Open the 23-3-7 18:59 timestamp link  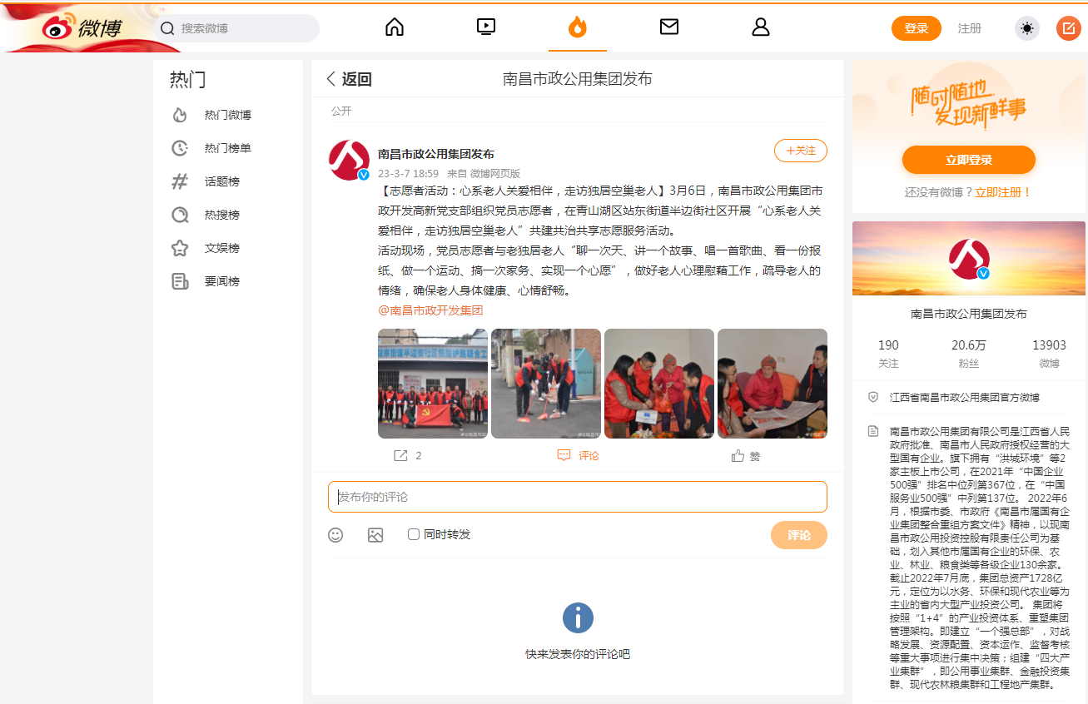click(x=408, y=174)
